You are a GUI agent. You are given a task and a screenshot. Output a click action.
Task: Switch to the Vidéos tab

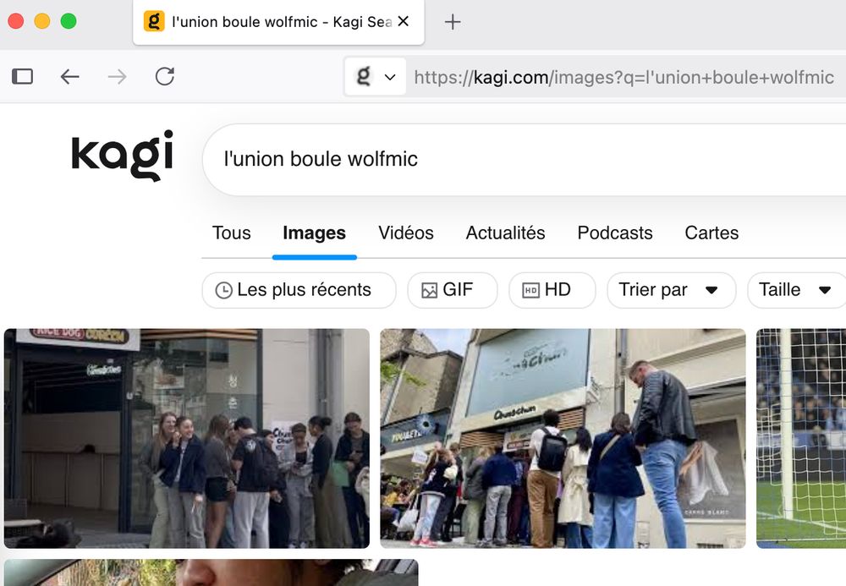click(x=406, y=233)
